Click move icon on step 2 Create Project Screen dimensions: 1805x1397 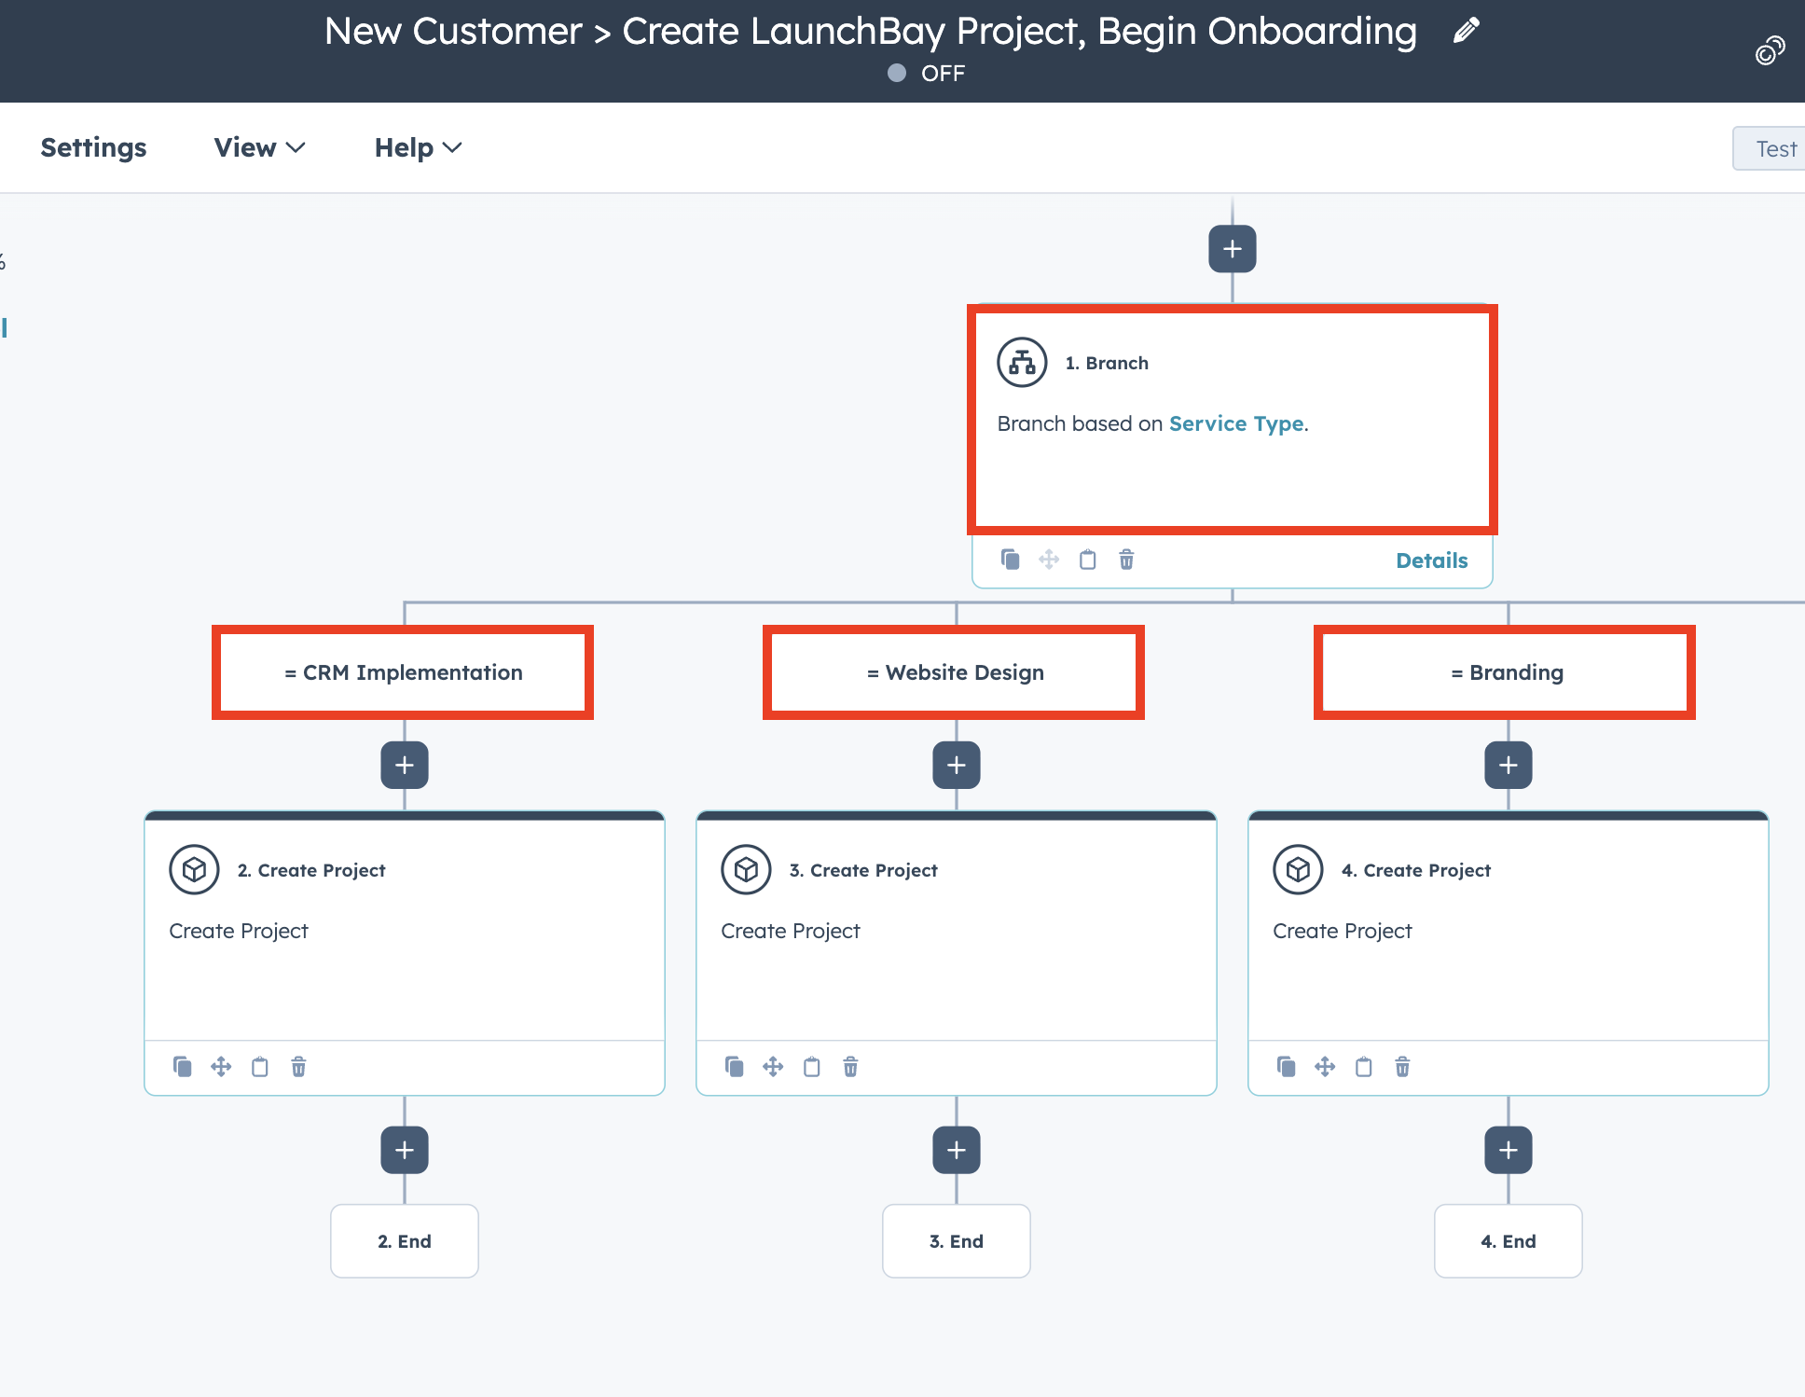tap(221, 1067)
